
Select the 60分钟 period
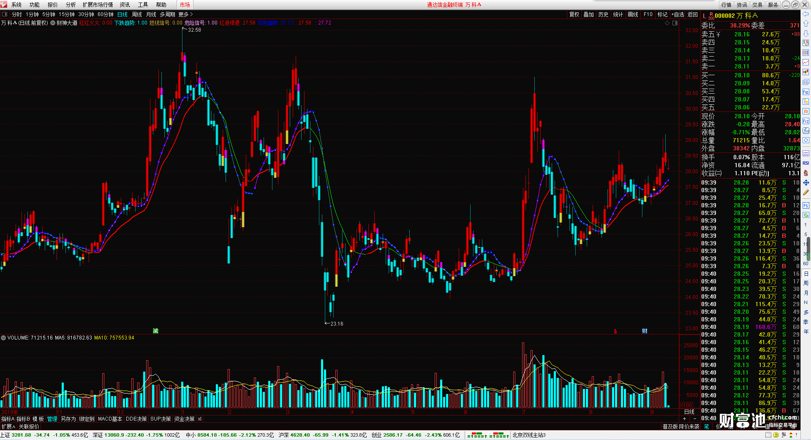106,14
